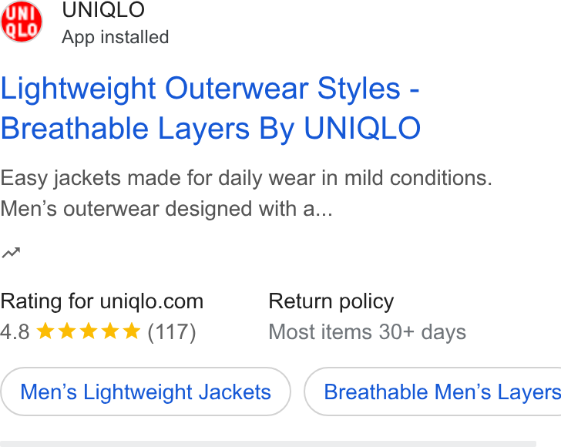Click Most items 30+ days text

click(x=368, y=332)
